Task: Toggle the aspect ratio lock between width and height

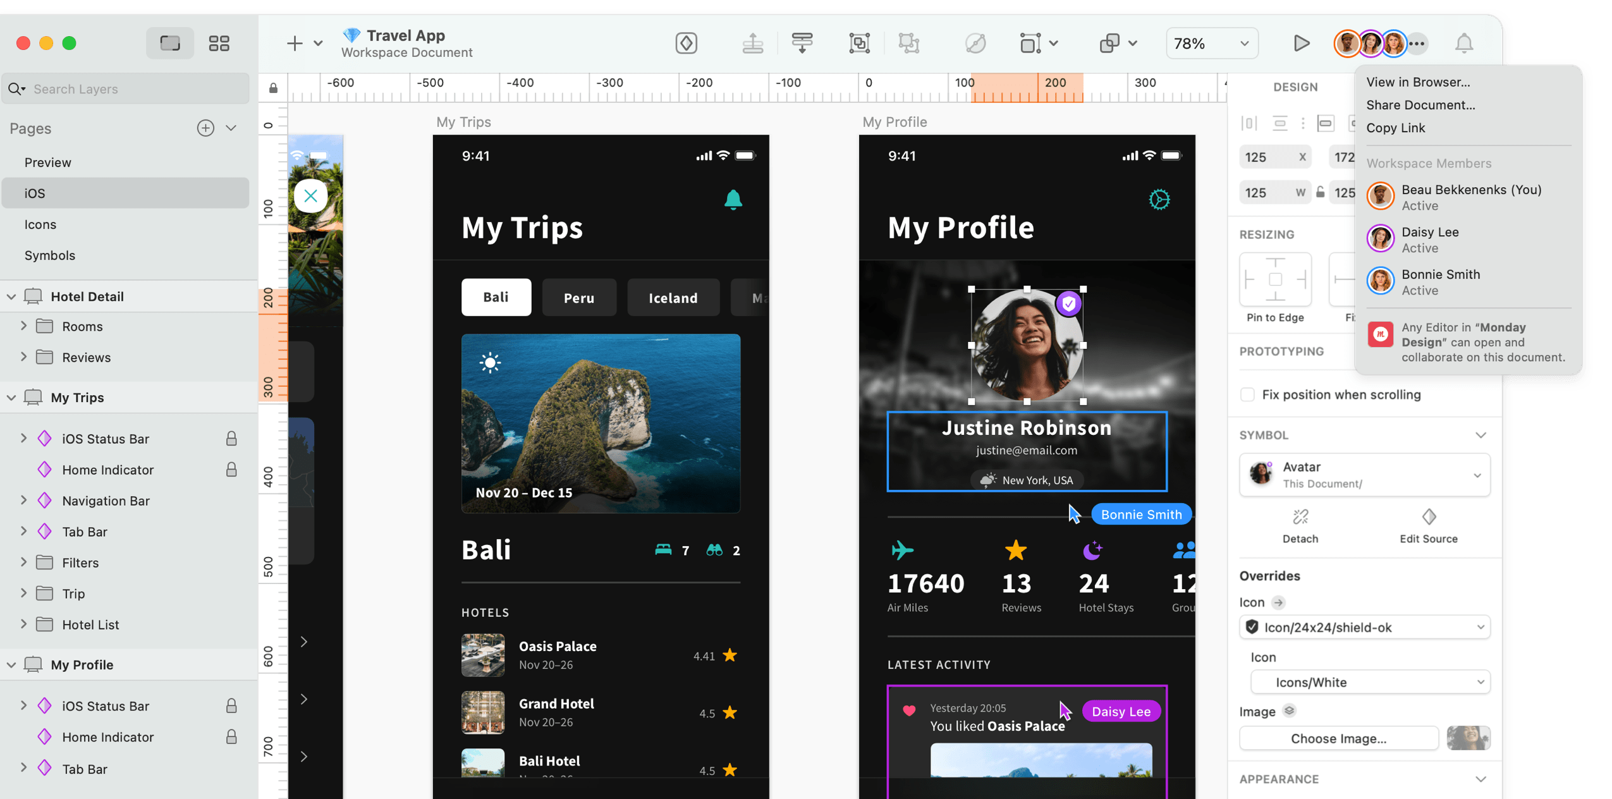Action: click(x=1321, y=193)
